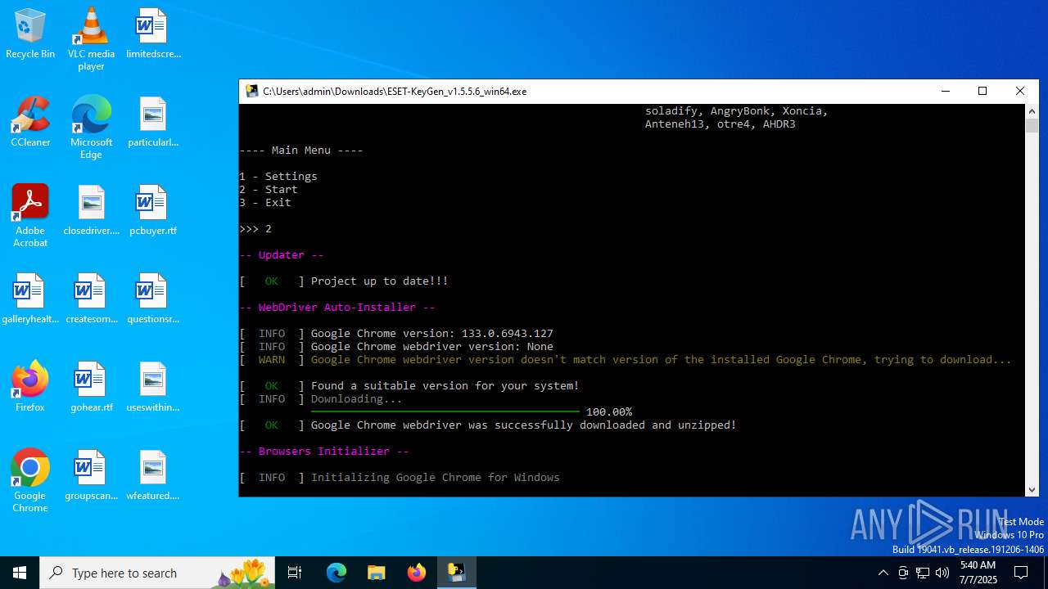Launch Firefox desktop shortcut
The width and height of the screenshot is (1048, 589).
(x=30, y=388)
